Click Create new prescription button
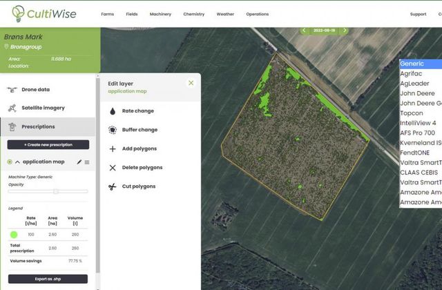Image resolution: width=442 pixels, height=290 pixels. click(48, 145)
